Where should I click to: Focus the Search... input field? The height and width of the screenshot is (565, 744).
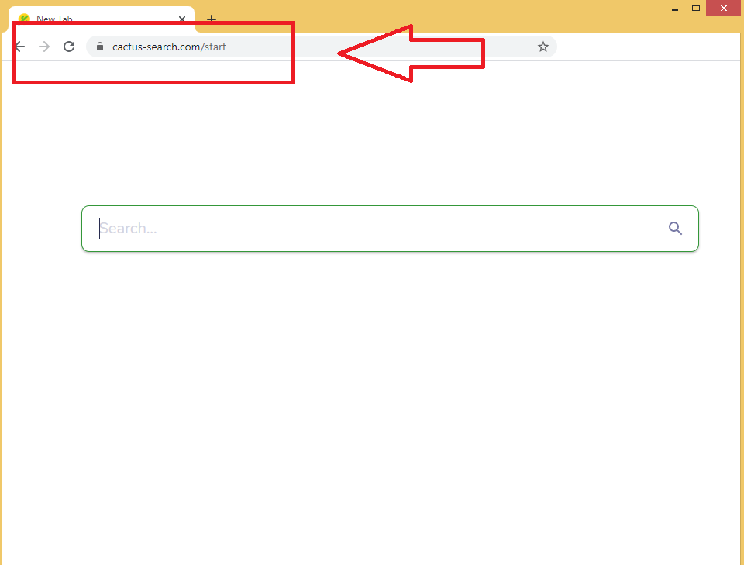coord(390,229)
